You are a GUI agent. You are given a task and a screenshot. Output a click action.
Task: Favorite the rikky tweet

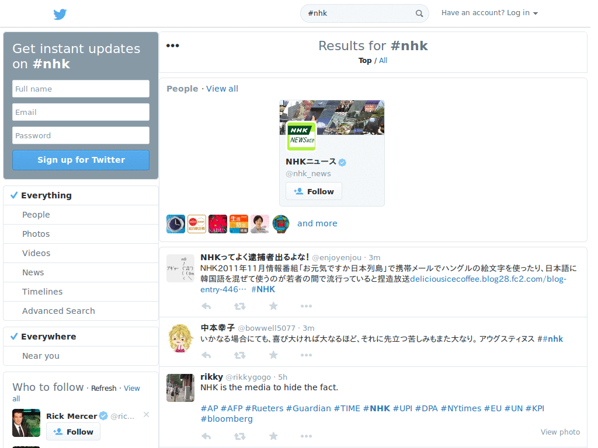tap(273, 436)
